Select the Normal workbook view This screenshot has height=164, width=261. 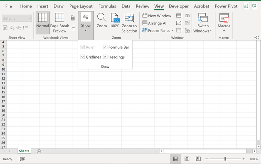pyautogui.click(x=43, y=23)
